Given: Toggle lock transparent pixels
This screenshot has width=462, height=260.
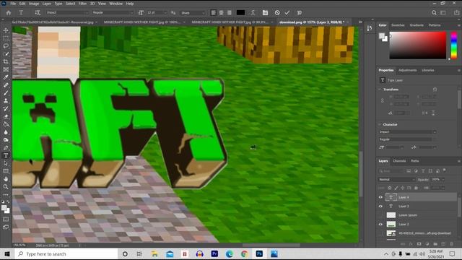Looking at the screenshot, I should pyautogui.click(x=390, y=188).
